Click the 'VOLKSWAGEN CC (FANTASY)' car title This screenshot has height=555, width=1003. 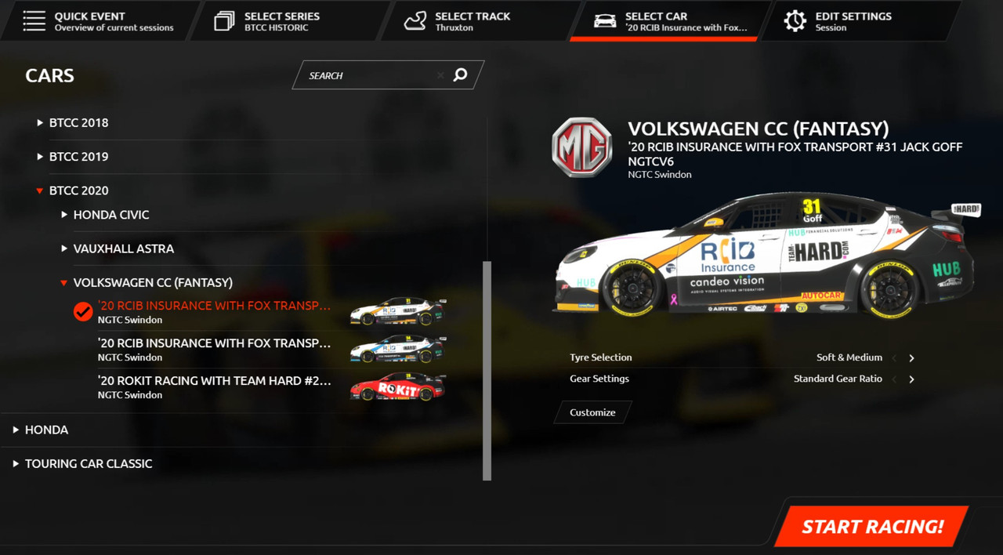tap(759, 129)
